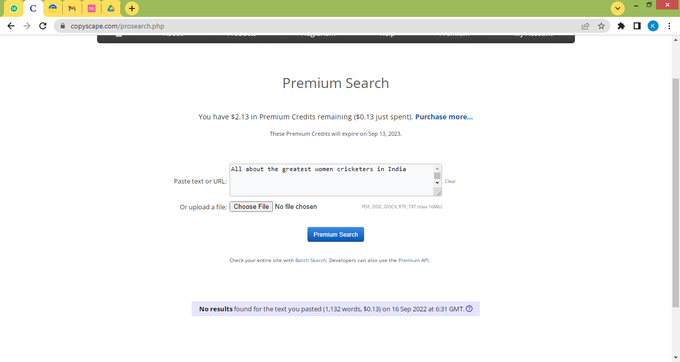Screen dimensions: 680x362
Task: Open the Gmail browser tab
Action: pyautogui.click(x=72, y=8)
